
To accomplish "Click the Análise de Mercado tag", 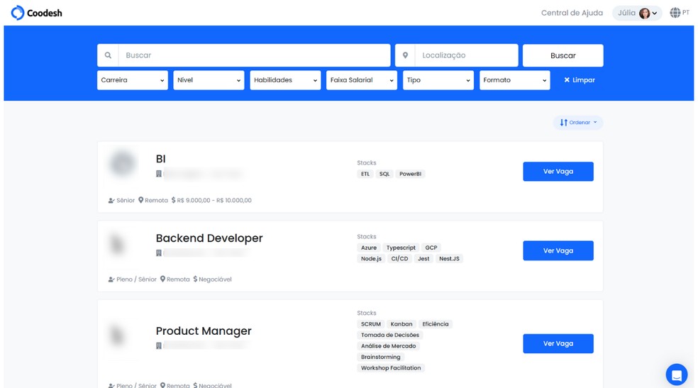I will pos(388,346).
